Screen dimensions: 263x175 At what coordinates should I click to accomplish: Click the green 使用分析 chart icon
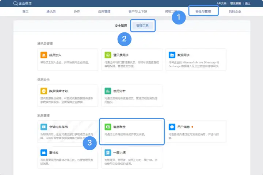108,91
